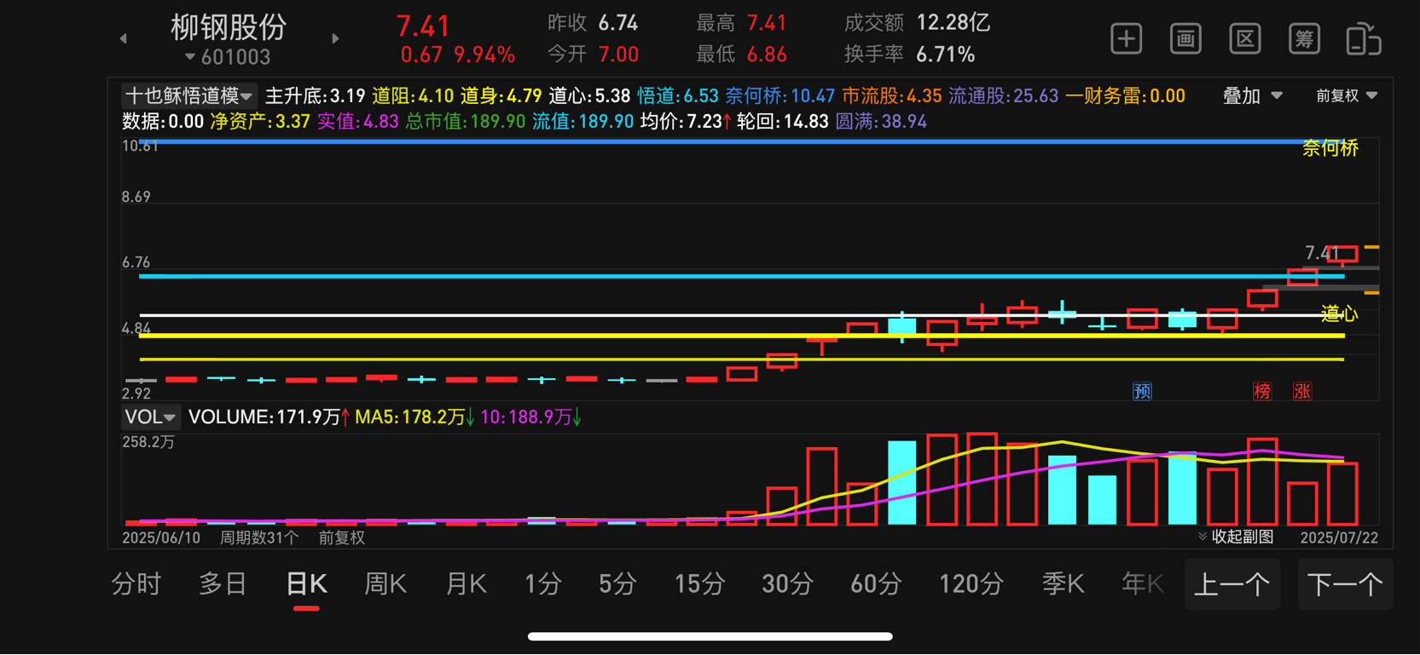
Task: Expand the stock code 601003 dropdown
Action: (228, 57)
